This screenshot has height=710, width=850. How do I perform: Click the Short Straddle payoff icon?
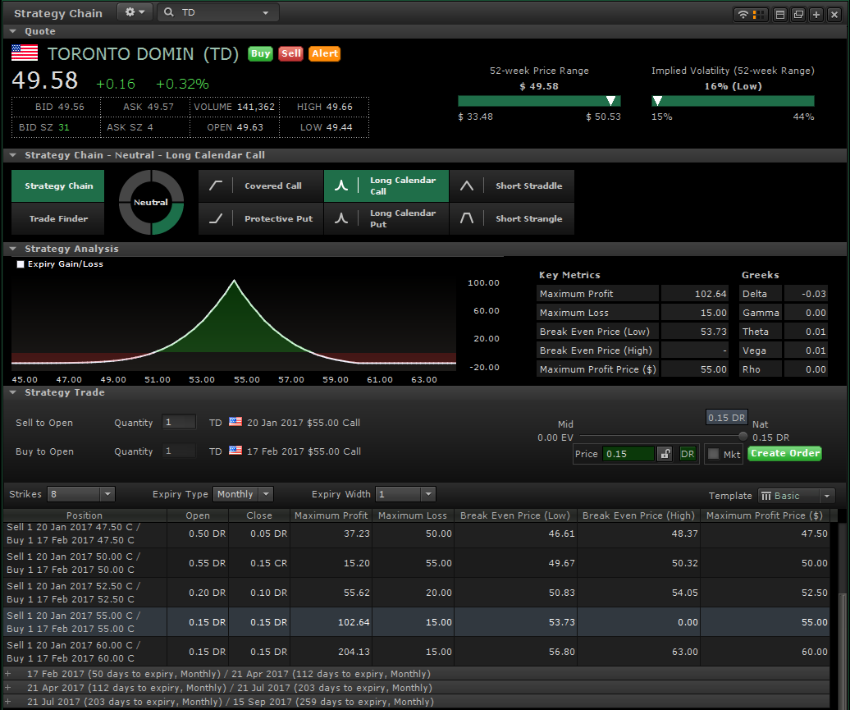click(x=467, y=186)
